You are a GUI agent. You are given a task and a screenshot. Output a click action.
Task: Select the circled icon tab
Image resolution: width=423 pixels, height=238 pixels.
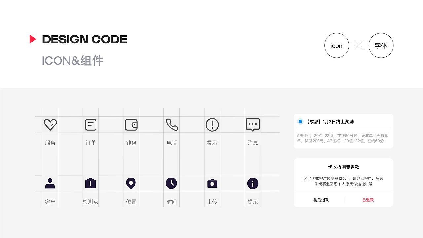(x=336, y=46)
